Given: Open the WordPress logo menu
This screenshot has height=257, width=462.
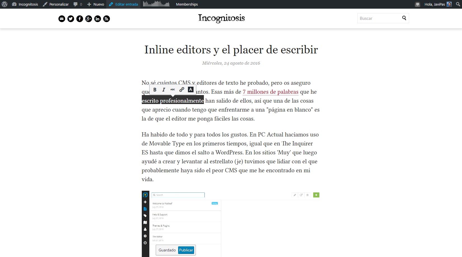Looking at the screenshot, I should [x=4, y=4].
